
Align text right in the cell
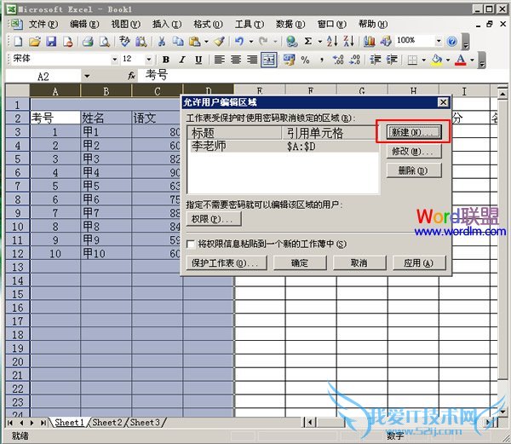(252, 60)
